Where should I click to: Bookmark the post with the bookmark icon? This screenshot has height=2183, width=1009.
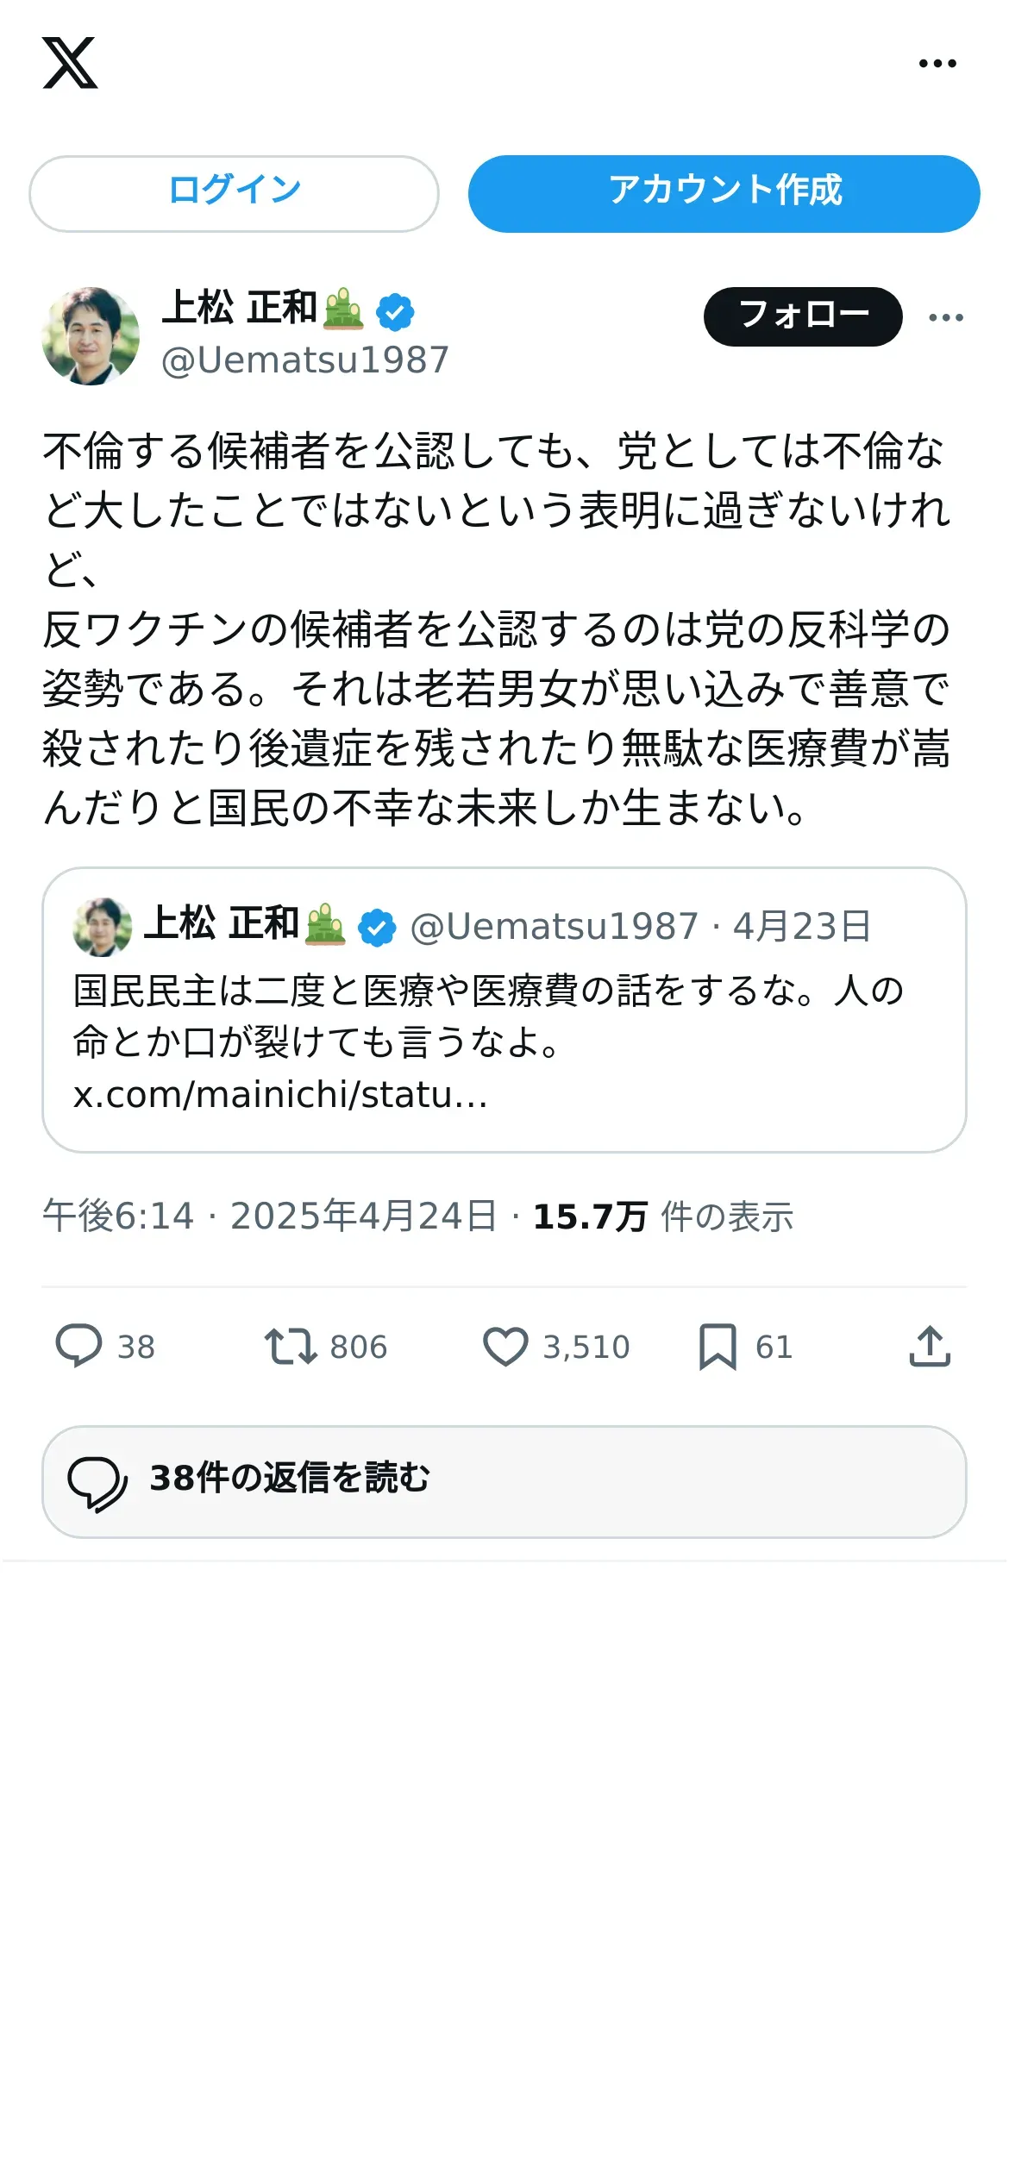(718, 1346)
